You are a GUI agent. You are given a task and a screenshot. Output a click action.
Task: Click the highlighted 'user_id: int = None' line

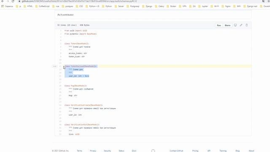pos(79,76)
